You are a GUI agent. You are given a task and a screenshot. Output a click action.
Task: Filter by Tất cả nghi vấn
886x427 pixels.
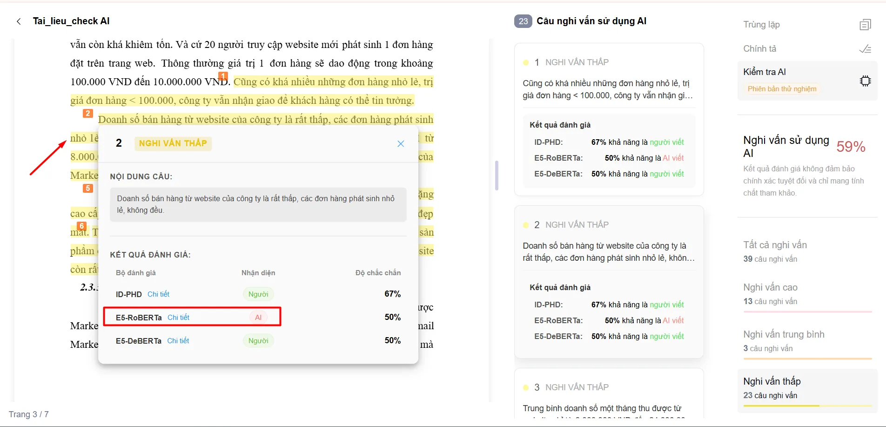(807, 251)
